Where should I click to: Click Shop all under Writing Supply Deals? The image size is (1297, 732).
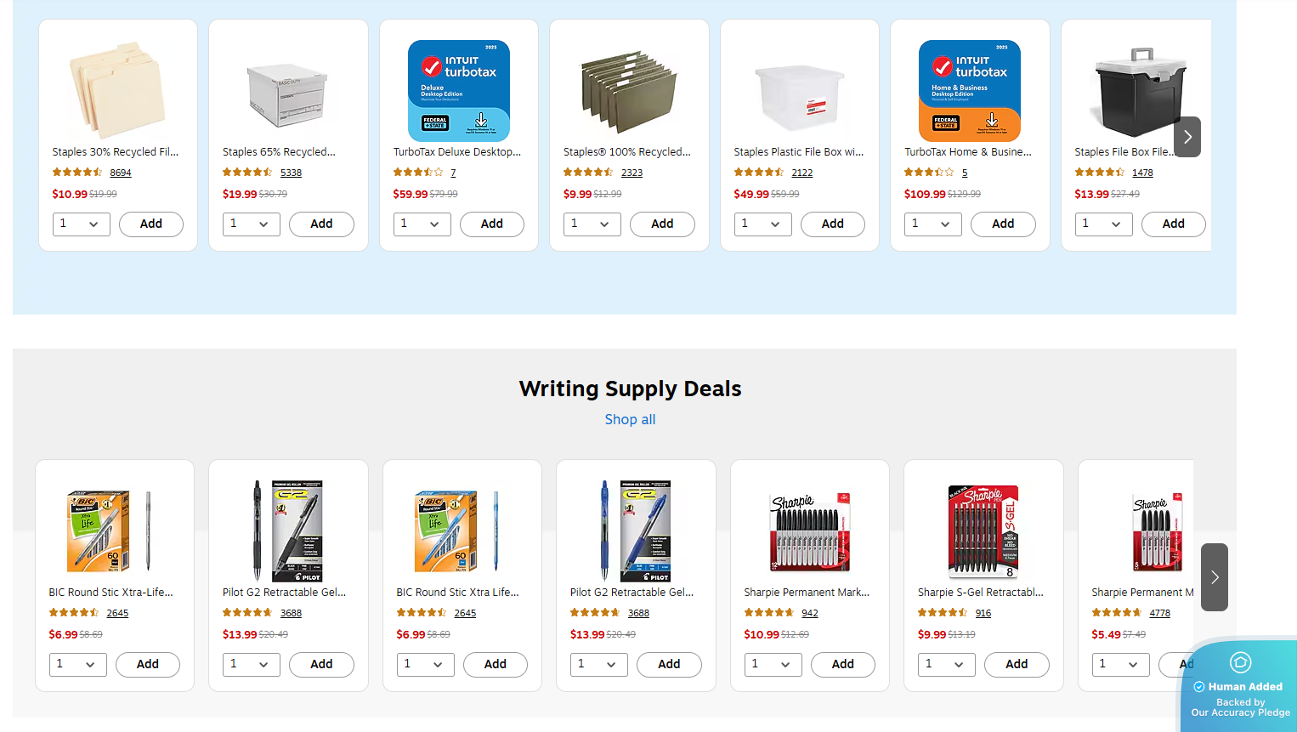(630, 419)
